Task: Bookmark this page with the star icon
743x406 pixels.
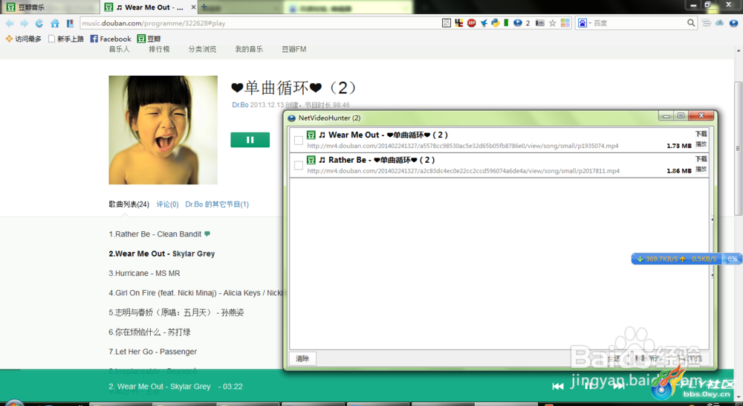Action: (x=553, y=23)
